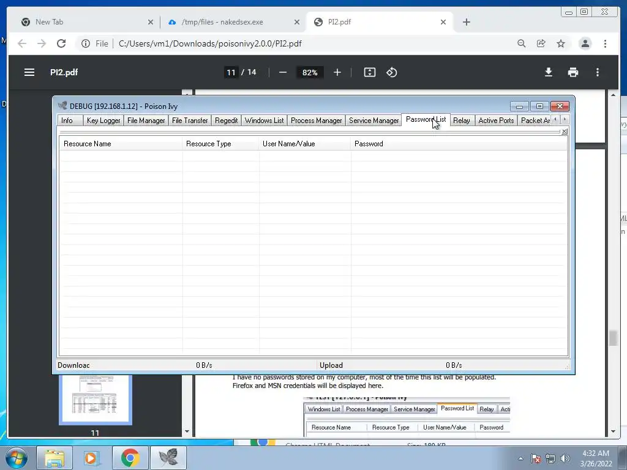This screenshot has width=627, height=470.
Task: Close the Password List panel with x
Action: tap(564, 132)
